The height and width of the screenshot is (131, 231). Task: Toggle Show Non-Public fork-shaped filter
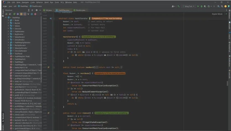click(28, 14)
